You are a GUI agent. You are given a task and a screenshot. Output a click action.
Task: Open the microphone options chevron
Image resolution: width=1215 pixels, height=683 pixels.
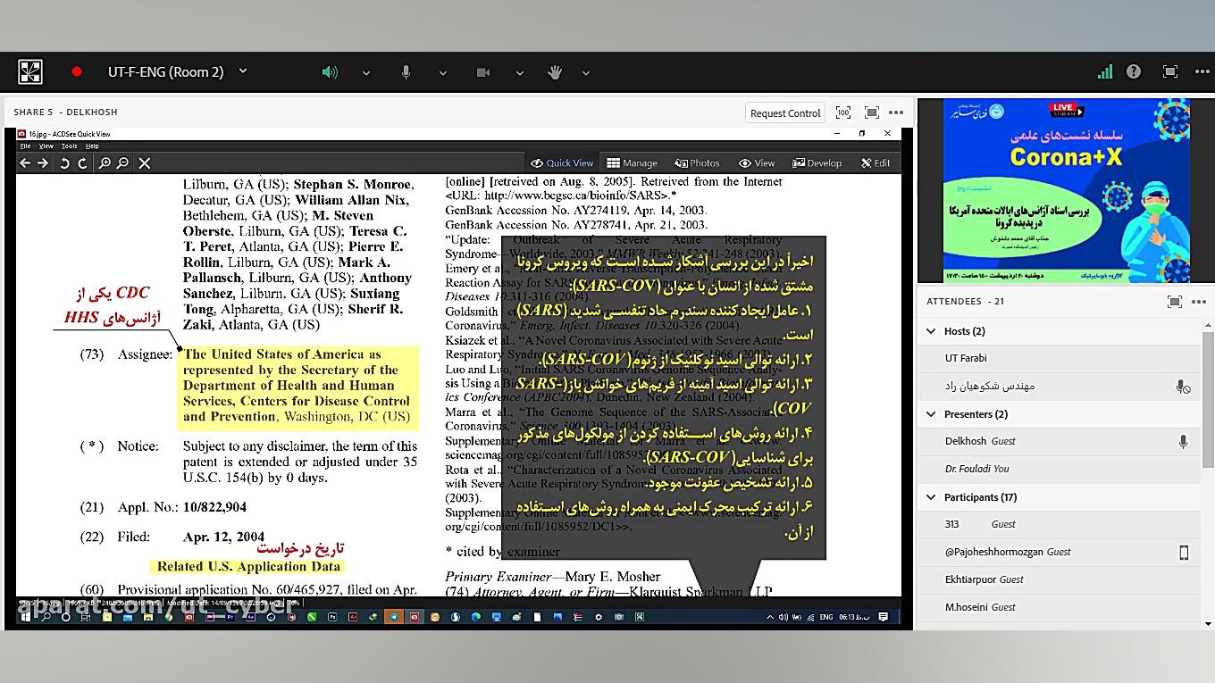click(x=443, y=71)
